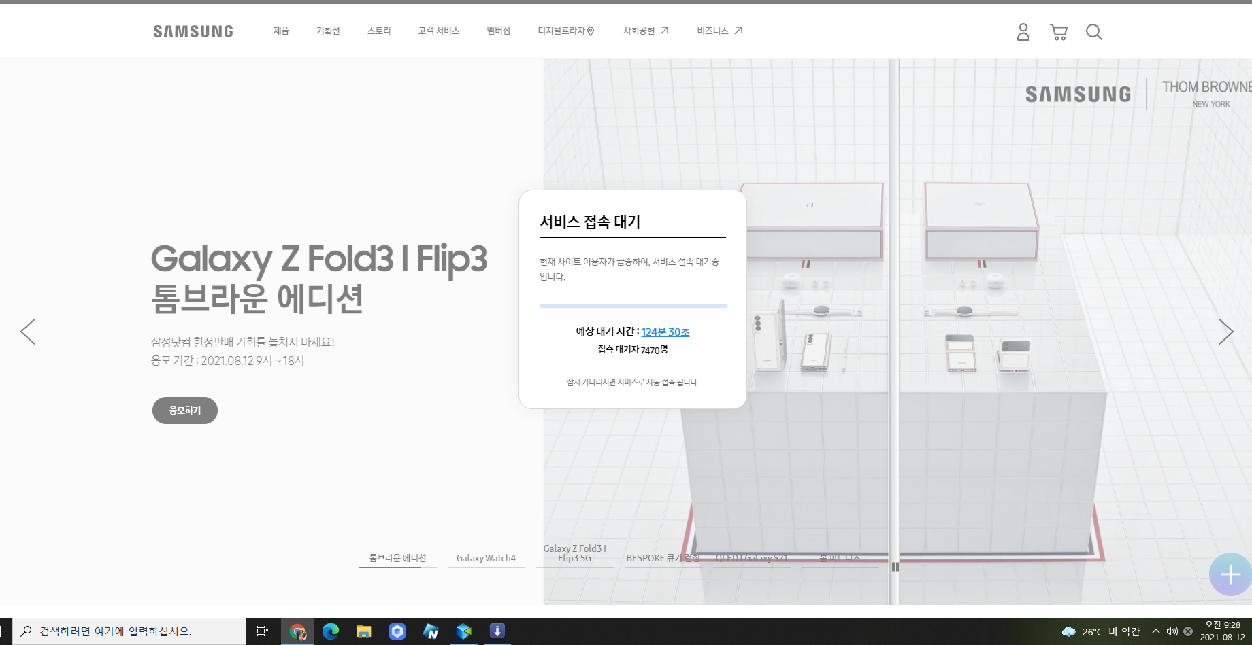
Task: Open 제품 menu
Action: pos(281,31)
